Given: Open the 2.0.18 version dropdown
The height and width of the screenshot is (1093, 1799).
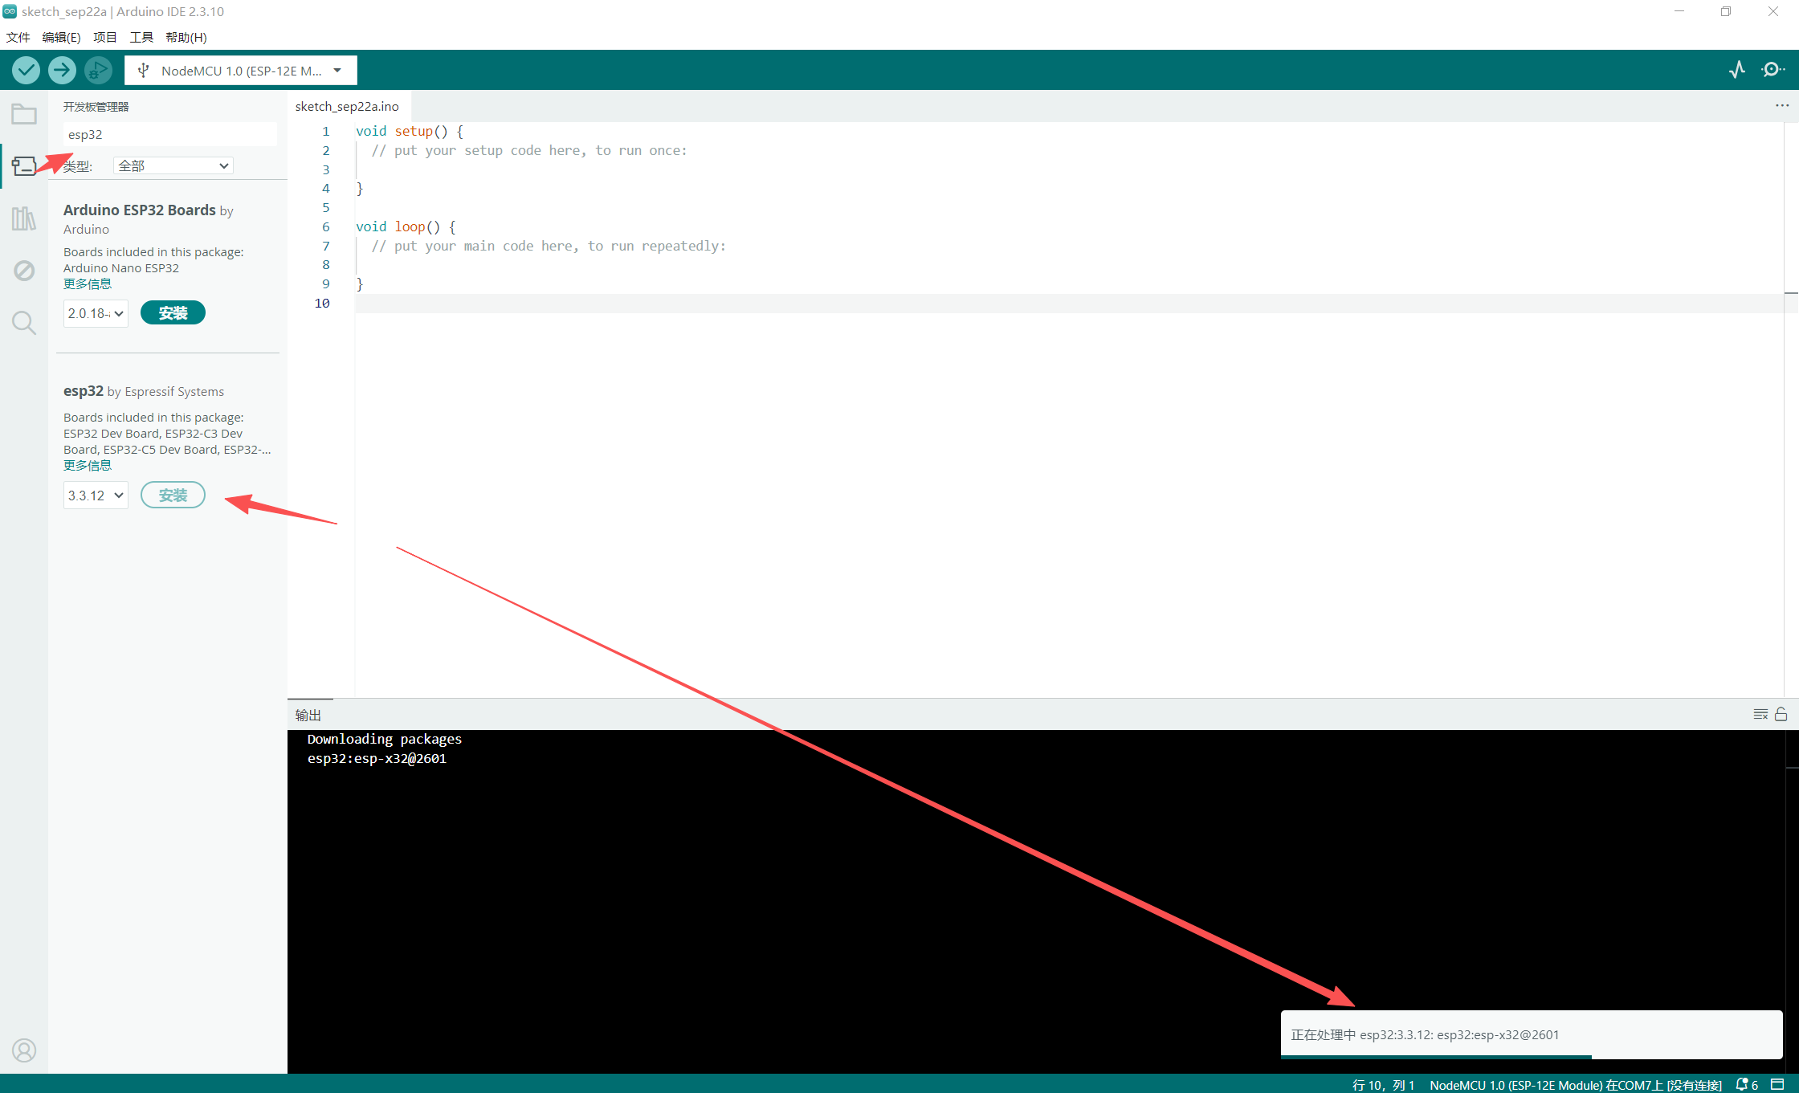Looking at the screenshot, I should [96, 313].
